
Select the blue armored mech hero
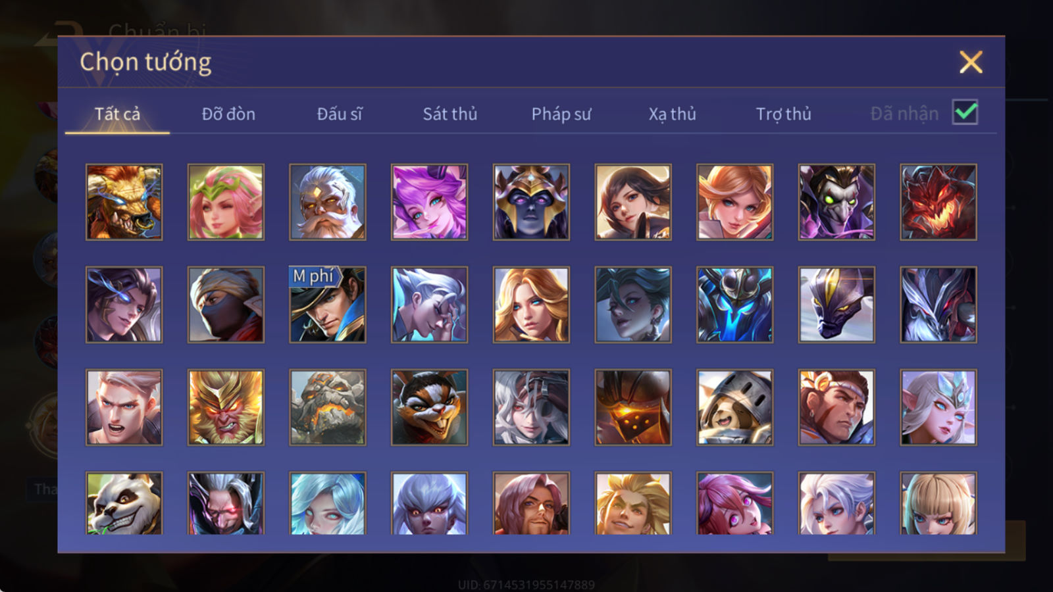(x=735, y=305)
